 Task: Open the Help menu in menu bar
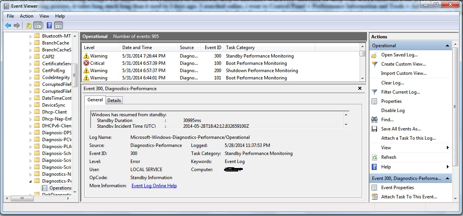click(x=60, y=16)
